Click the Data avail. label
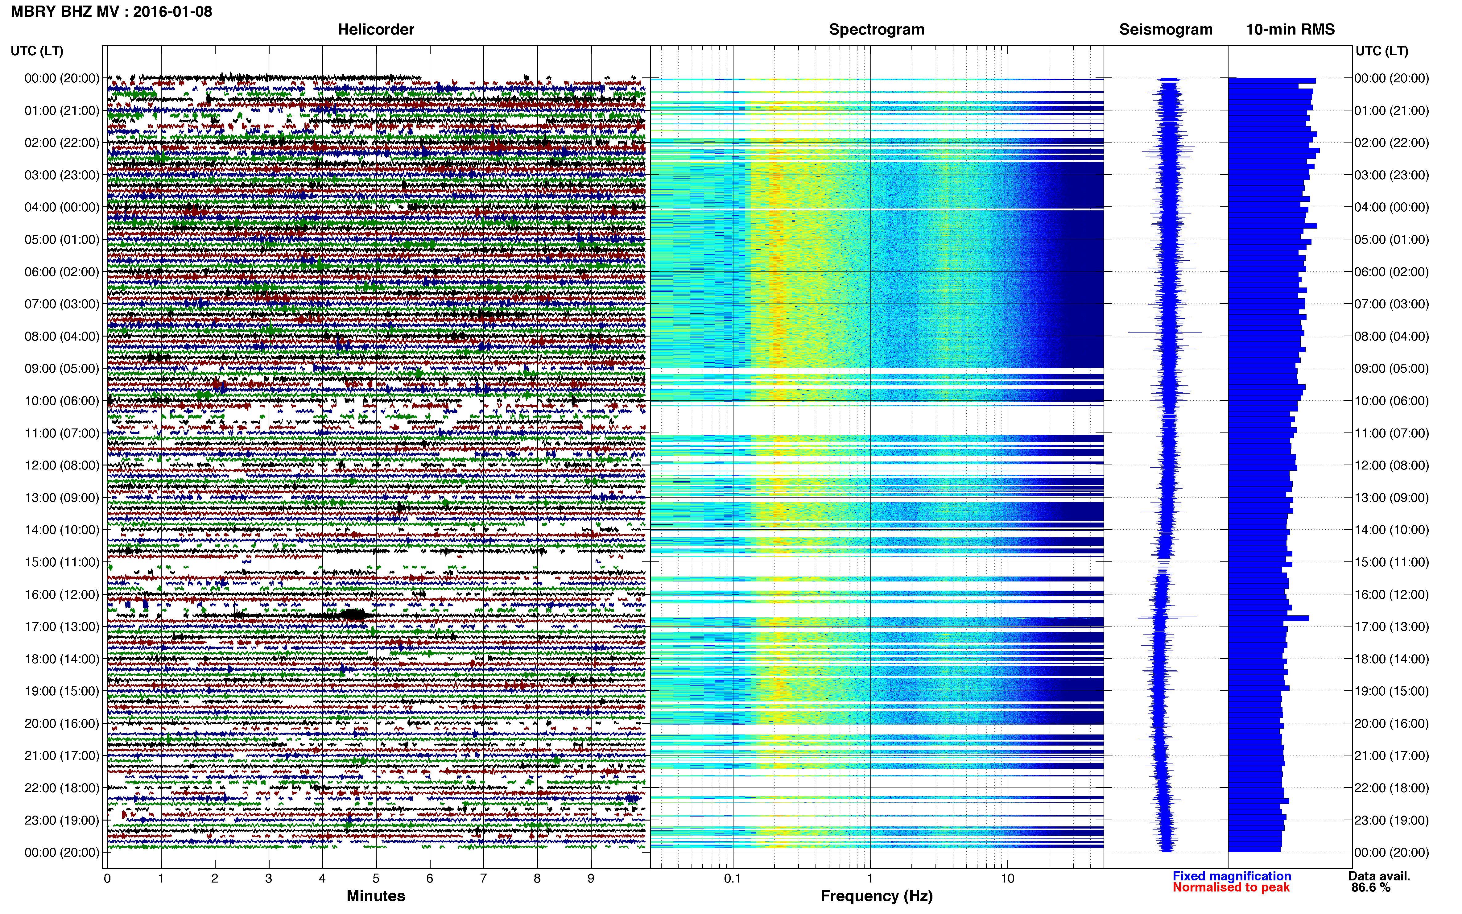 click(x=1379, y=876)
